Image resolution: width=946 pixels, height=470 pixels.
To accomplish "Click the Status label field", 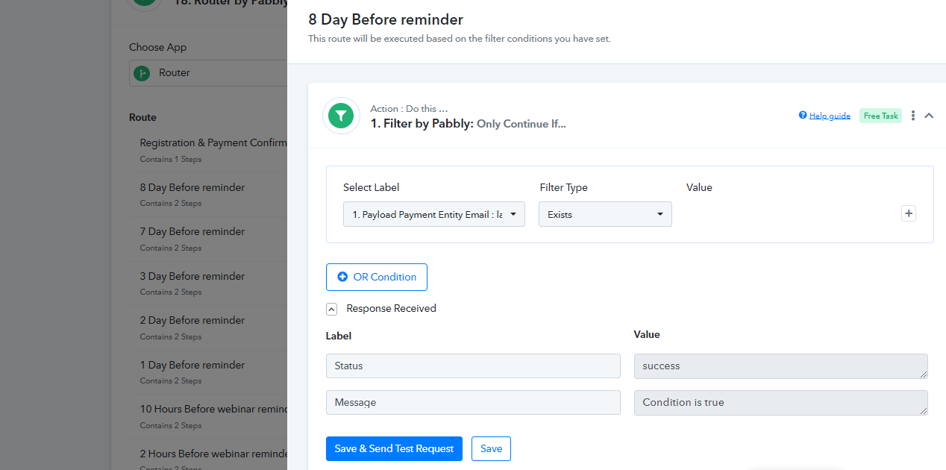I will 473,366.
